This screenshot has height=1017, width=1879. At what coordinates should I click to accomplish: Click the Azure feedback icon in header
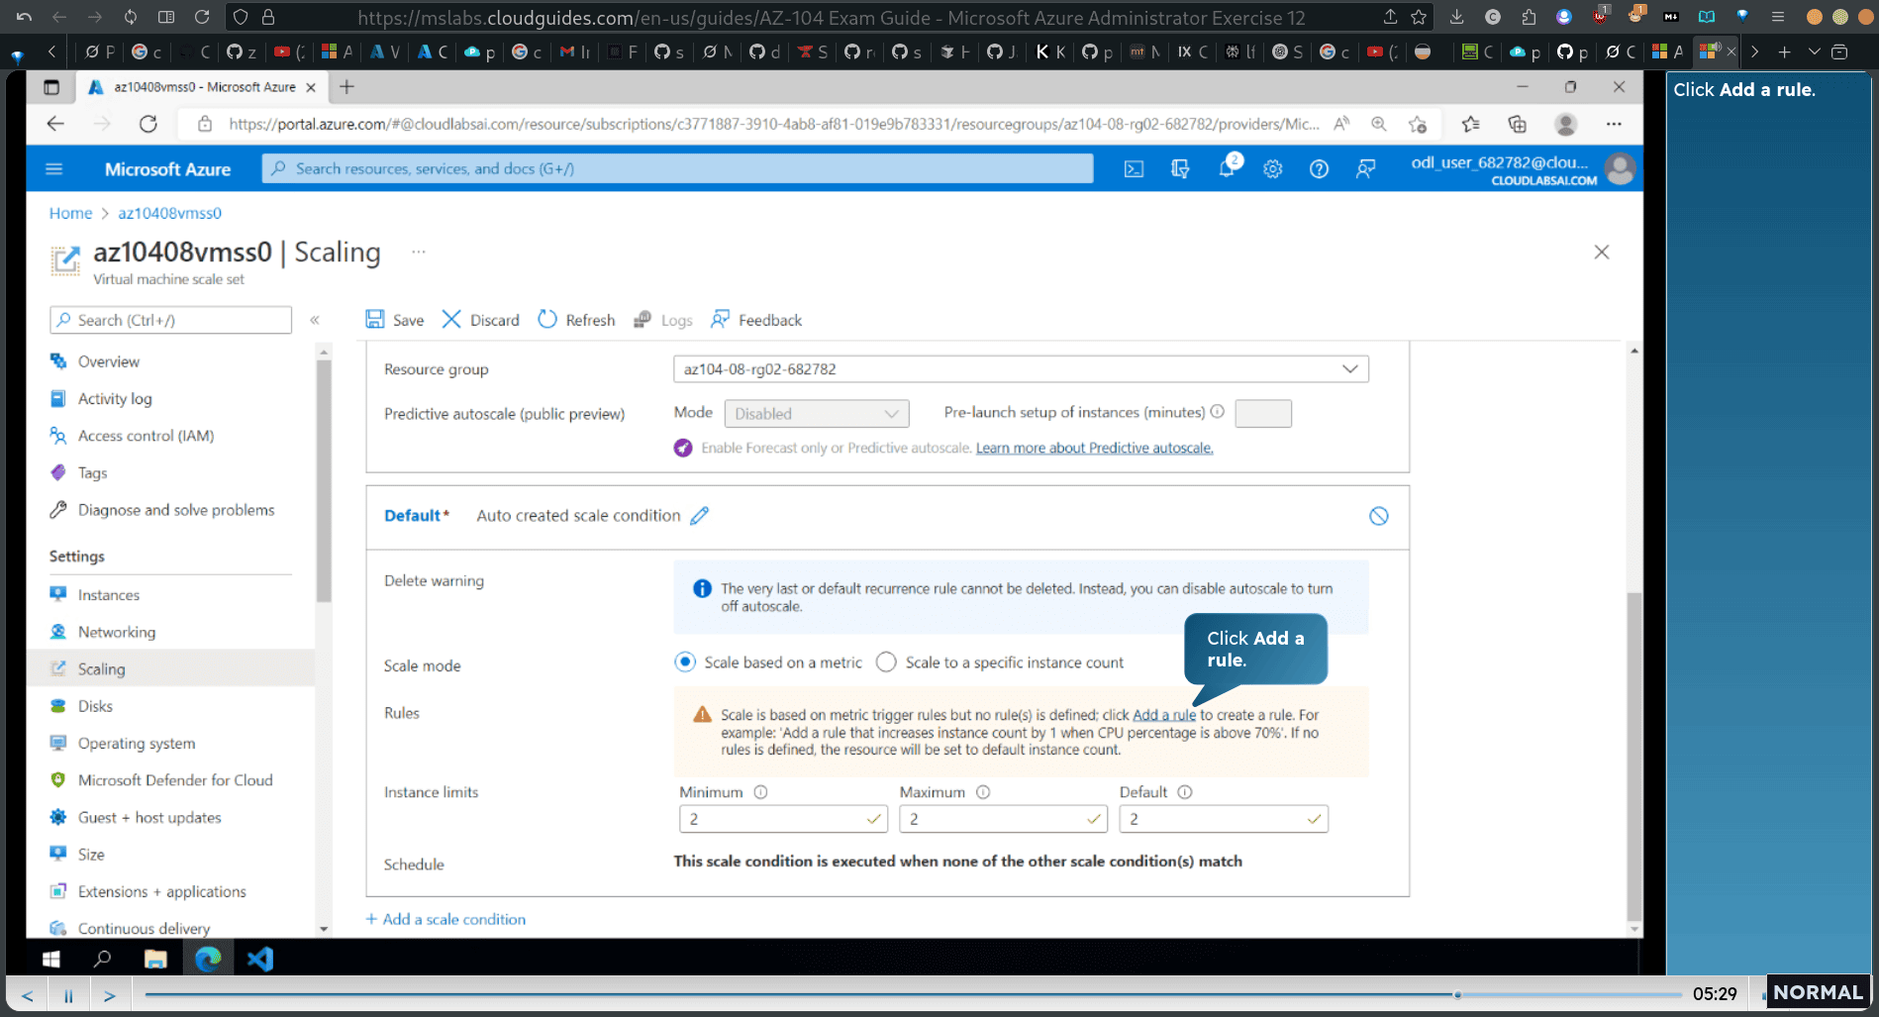1365,169
